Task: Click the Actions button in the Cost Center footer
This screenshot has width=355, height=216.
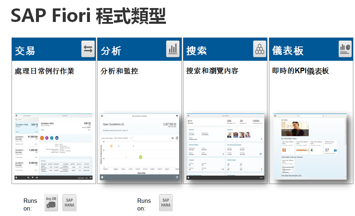Action: [261, 178]
